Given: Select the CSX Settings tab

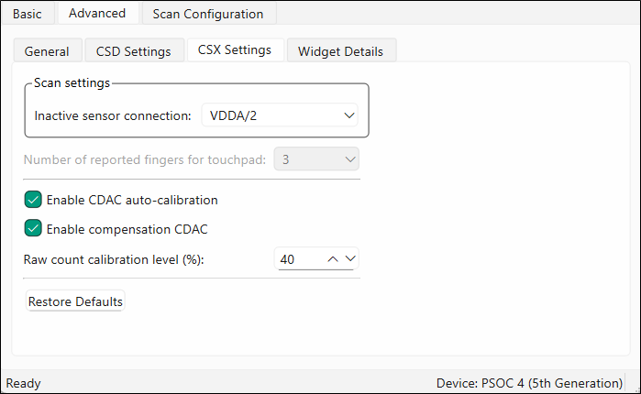Looking at the screenshot, I should (x=235, y=50).
